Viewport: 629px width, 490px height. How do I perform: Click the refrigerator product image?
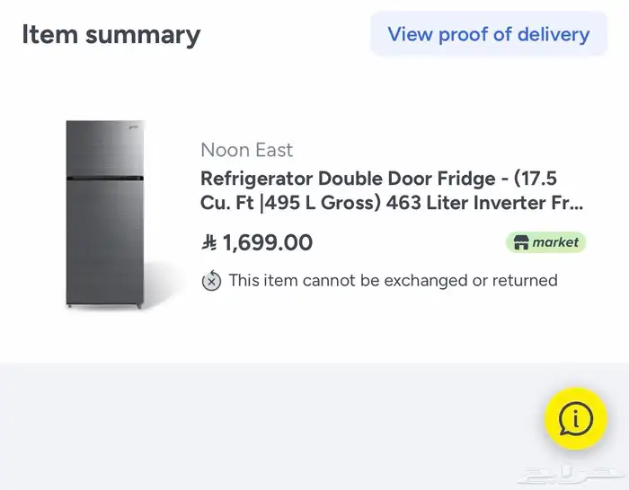pos(105,215)
